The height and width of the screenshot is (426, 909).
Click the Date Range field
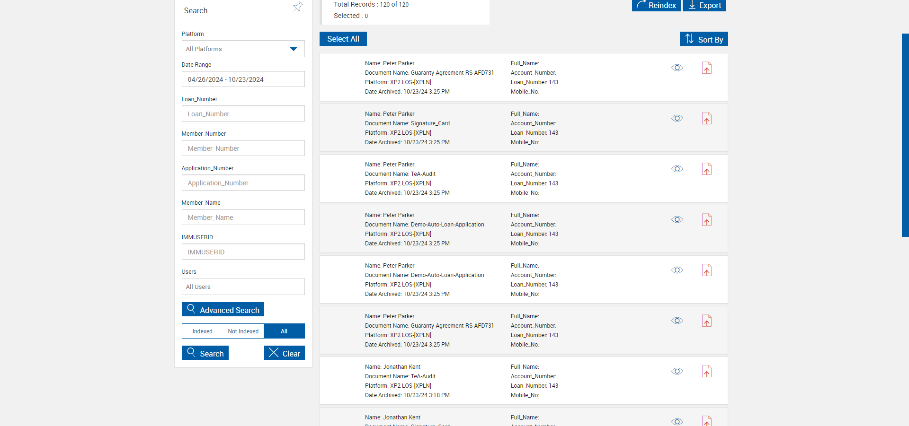[243, 79]
